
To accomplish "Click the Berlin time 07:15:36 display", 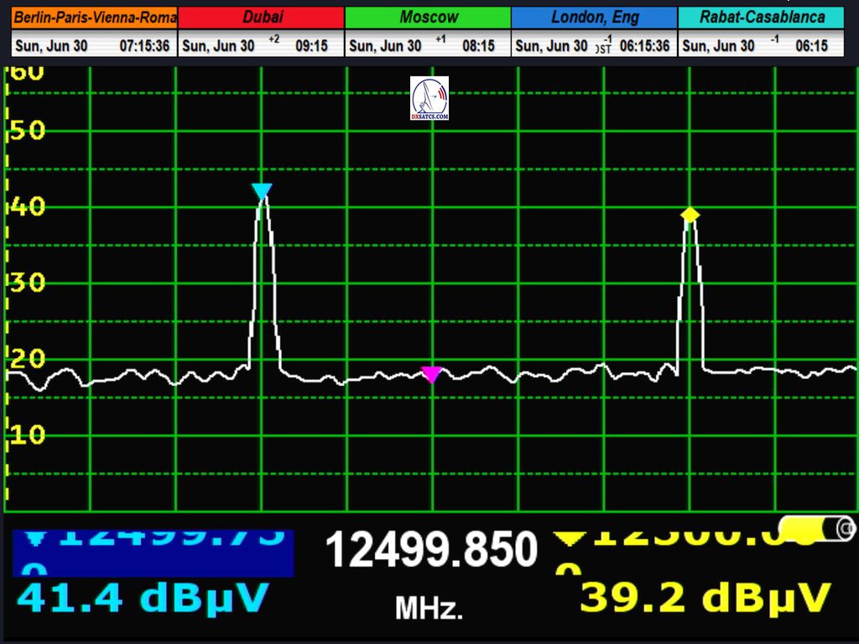I will click(145, 46).
